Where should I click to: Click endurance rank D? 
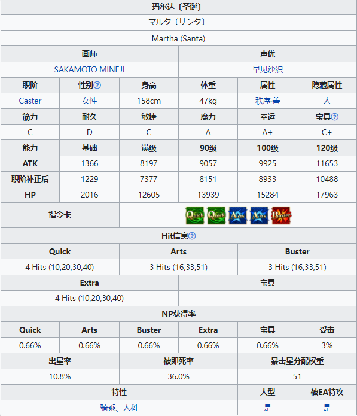[x=89, y=132]
